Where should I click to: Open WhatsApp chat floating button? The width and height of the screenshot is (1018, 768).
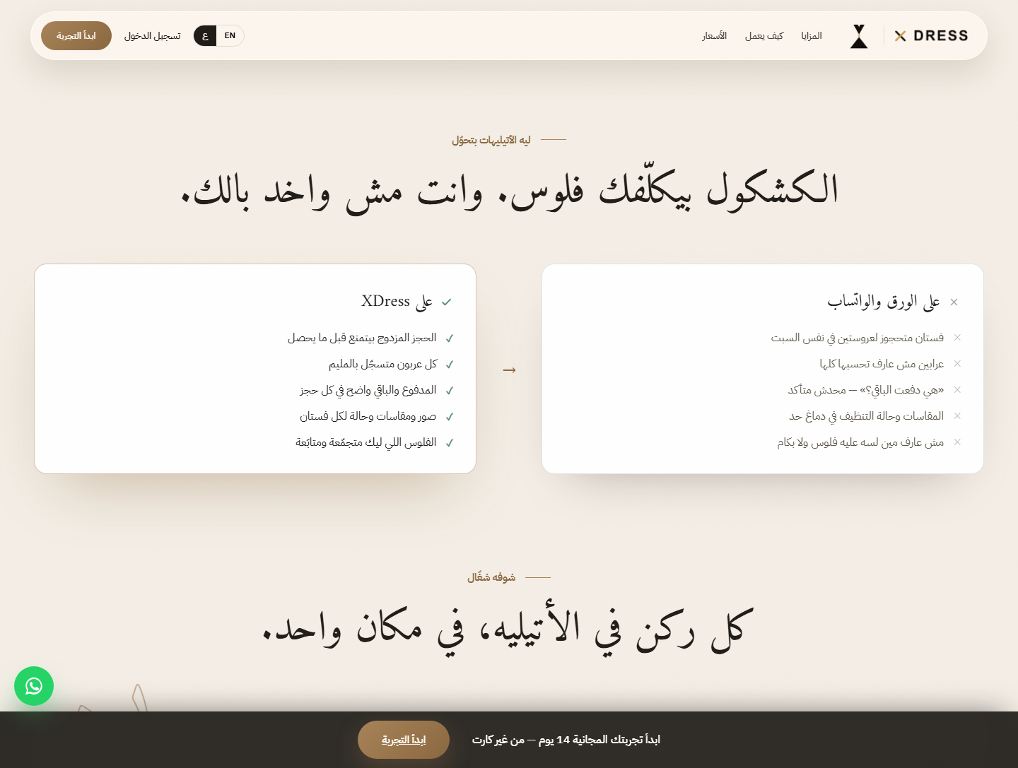coord(34,686)
